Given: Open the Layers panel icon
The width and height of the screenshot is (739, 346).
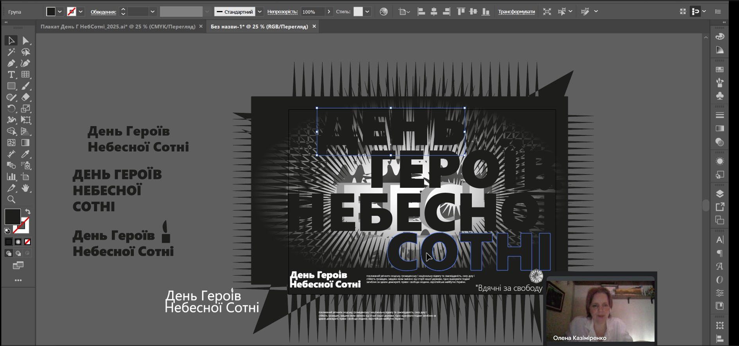Looking at the screenshot, I should pyautogui.click(x=719, y=194).
